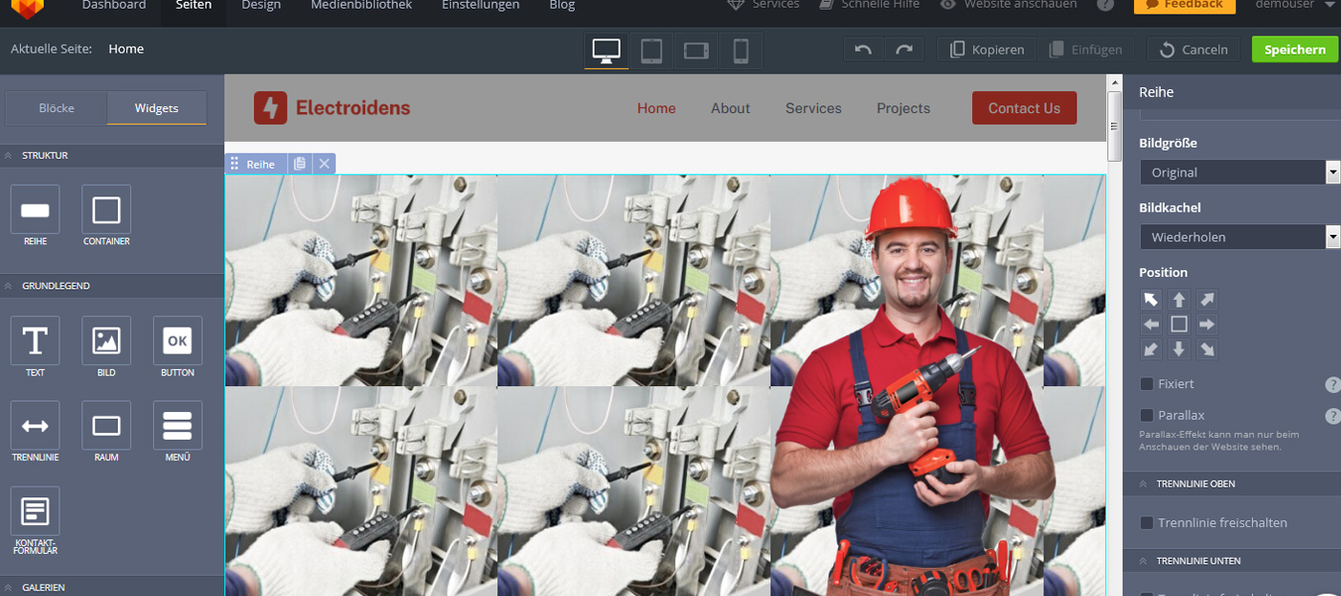Image resolution: width=1341 pixels, height=596 pixels.
Task: Select the Bild widget icon
Action: pyautogui.click(x=106, y=341)
